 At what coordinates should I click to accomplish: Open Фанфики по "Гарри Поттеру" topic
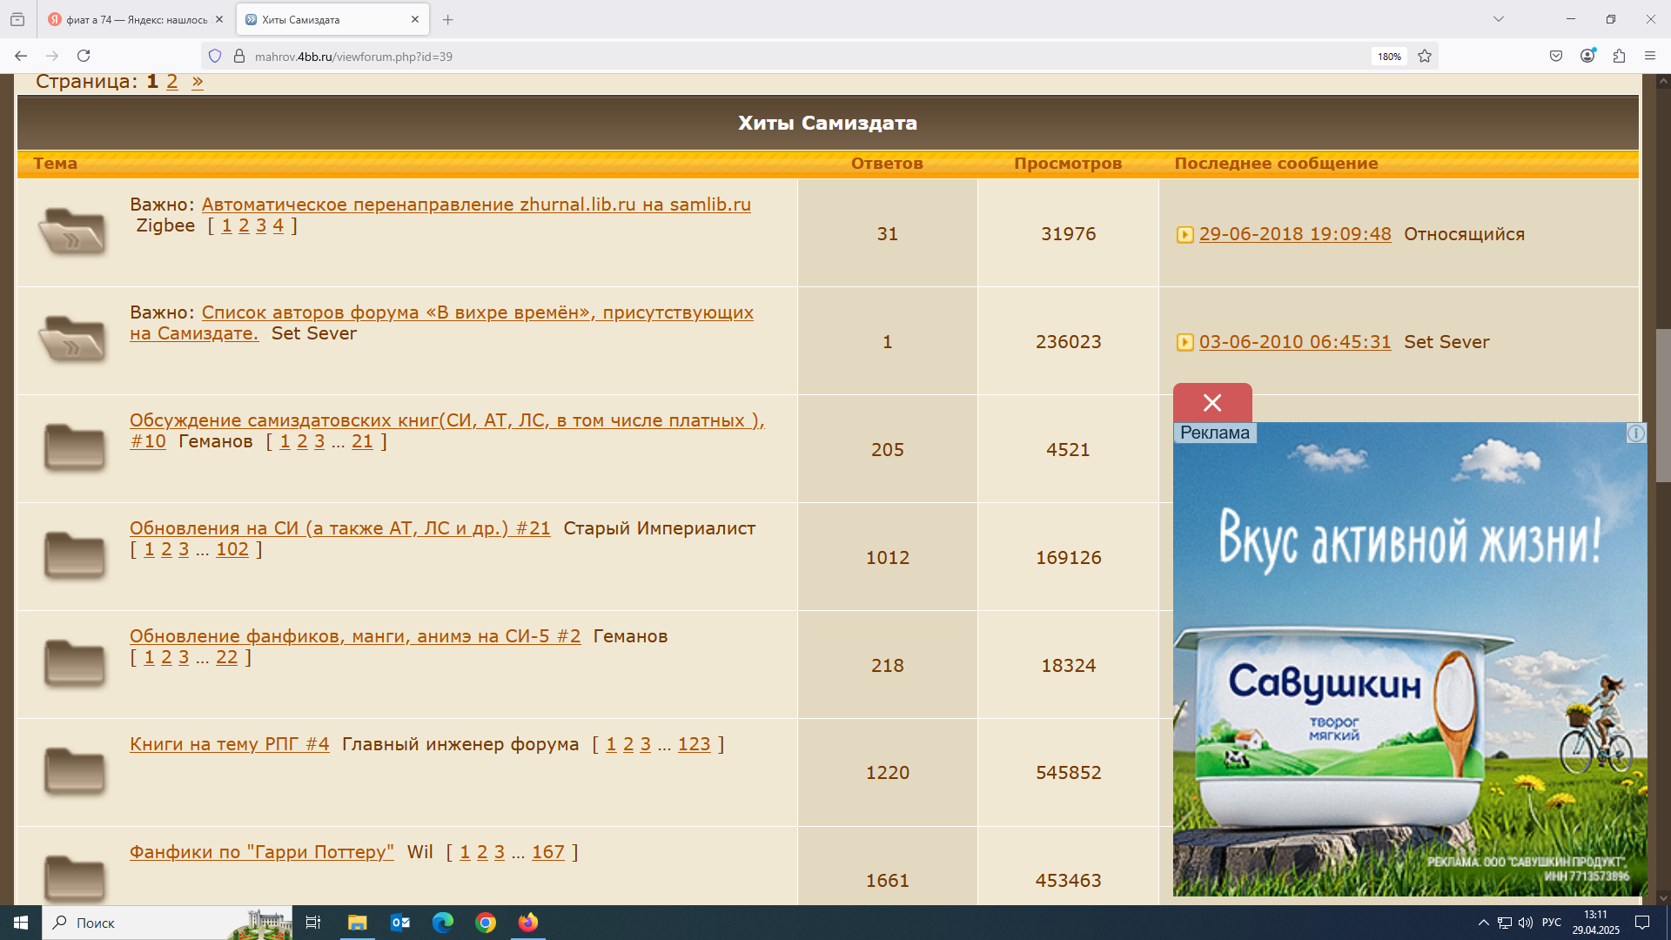(x=262, y=852)
